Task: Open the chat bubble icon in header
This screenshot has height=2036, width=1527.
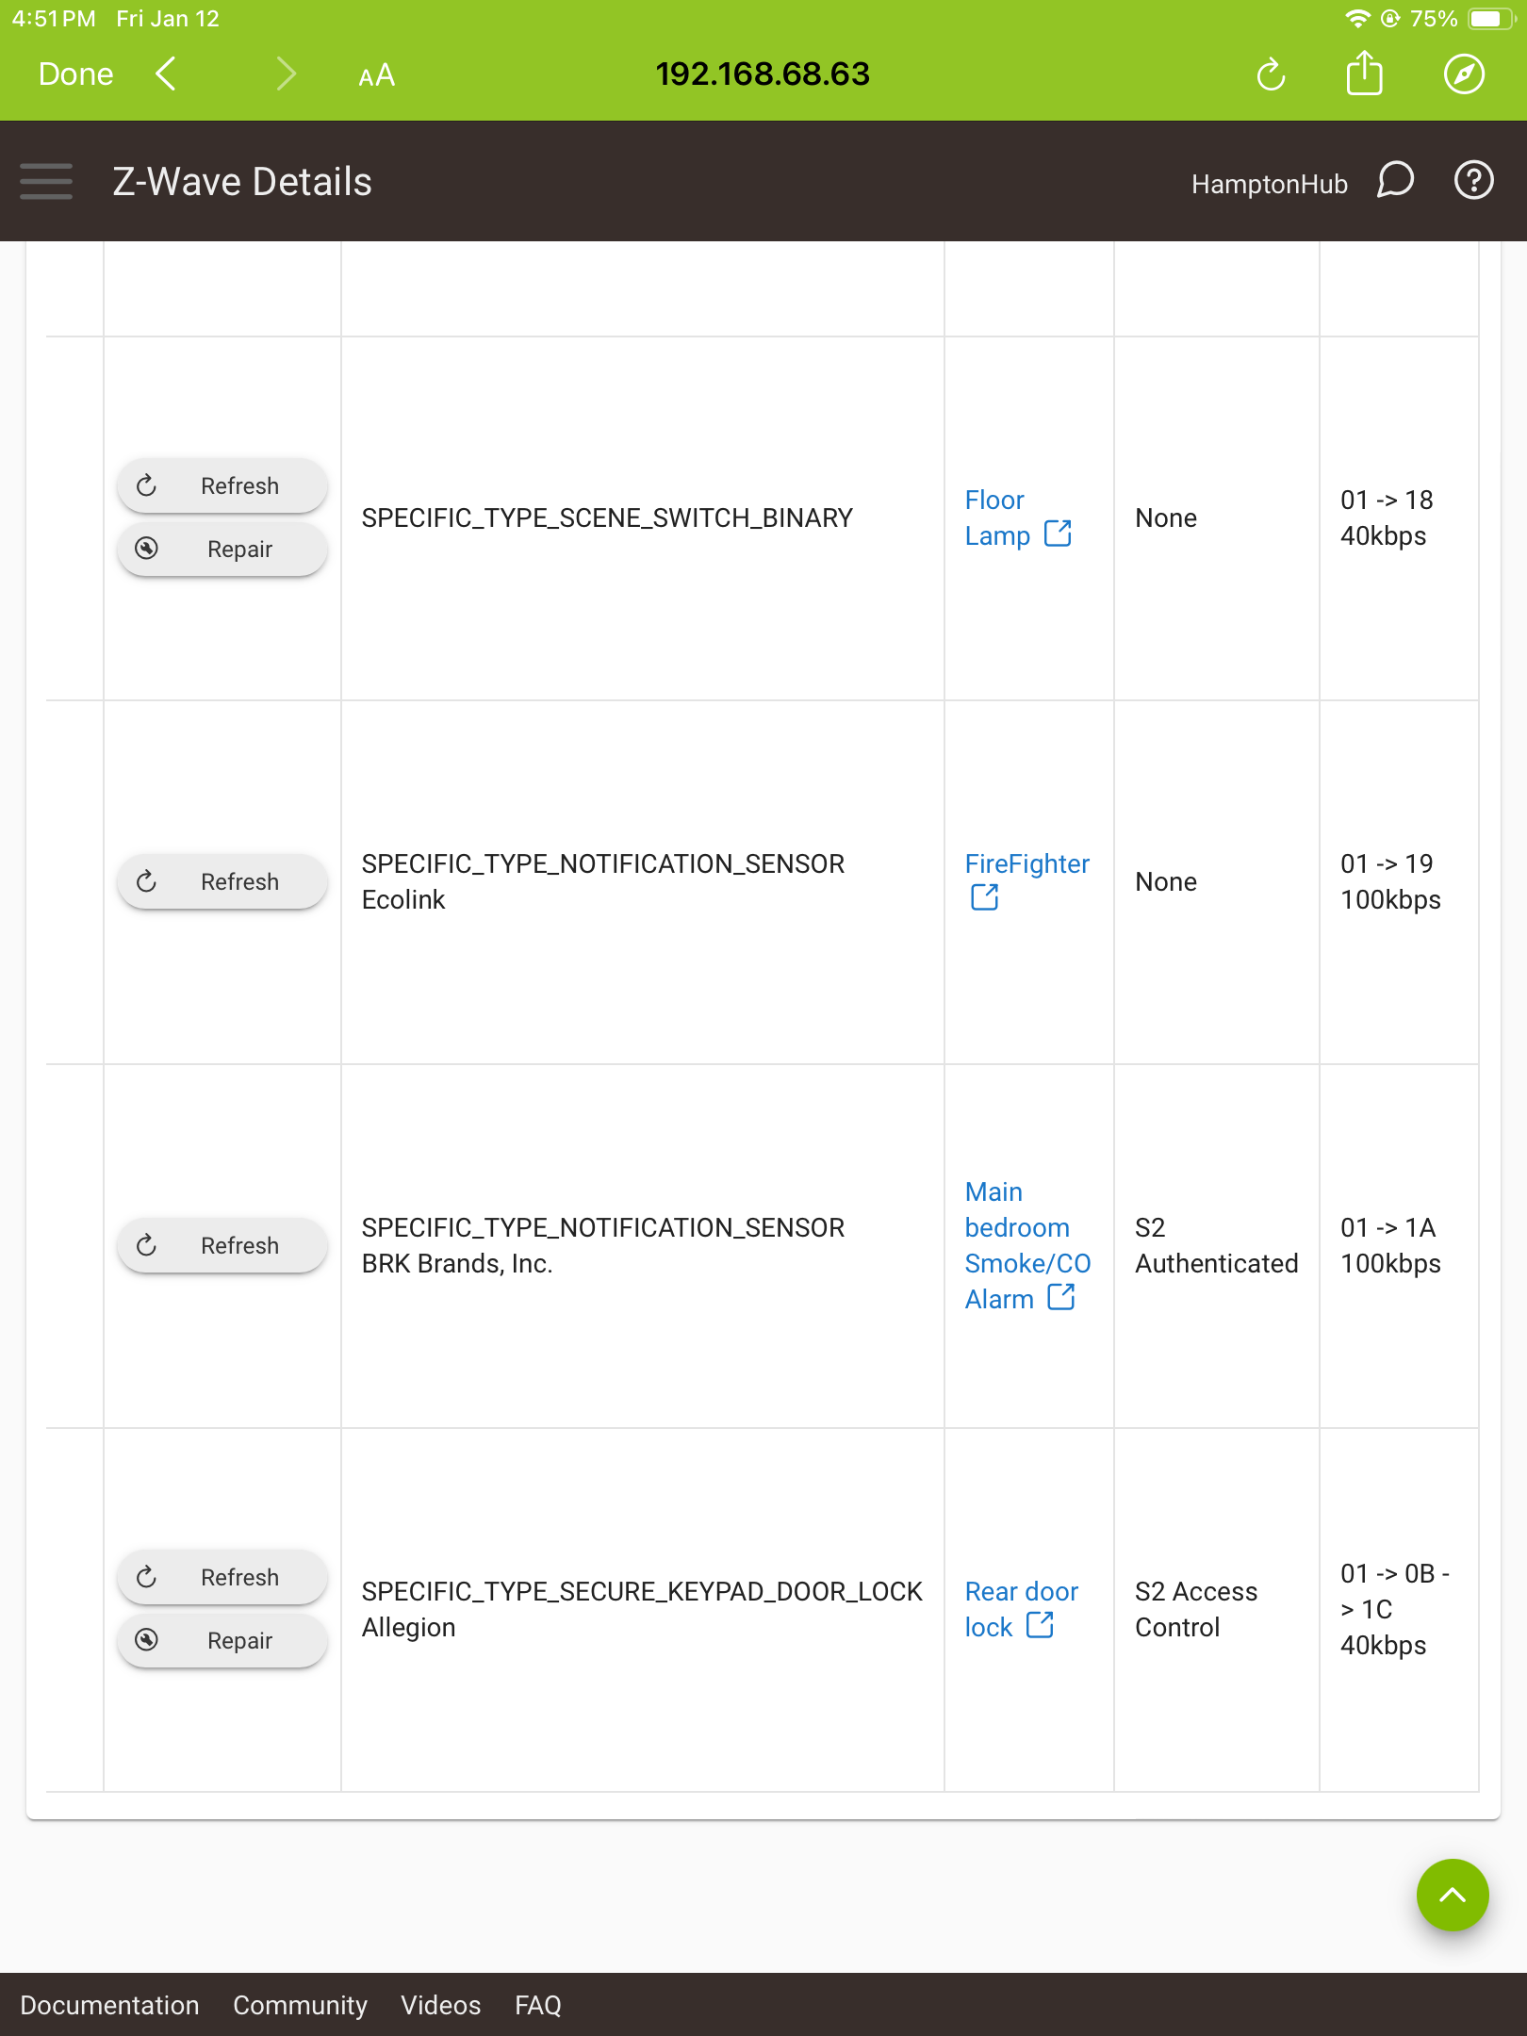Action: point(1395,180)
